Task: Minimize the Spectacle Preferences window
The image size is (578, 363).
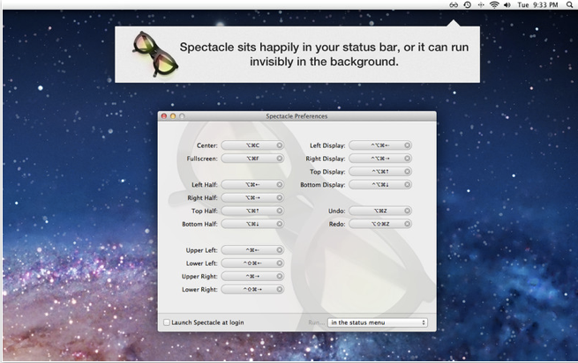Action: (x=173, y=116)
